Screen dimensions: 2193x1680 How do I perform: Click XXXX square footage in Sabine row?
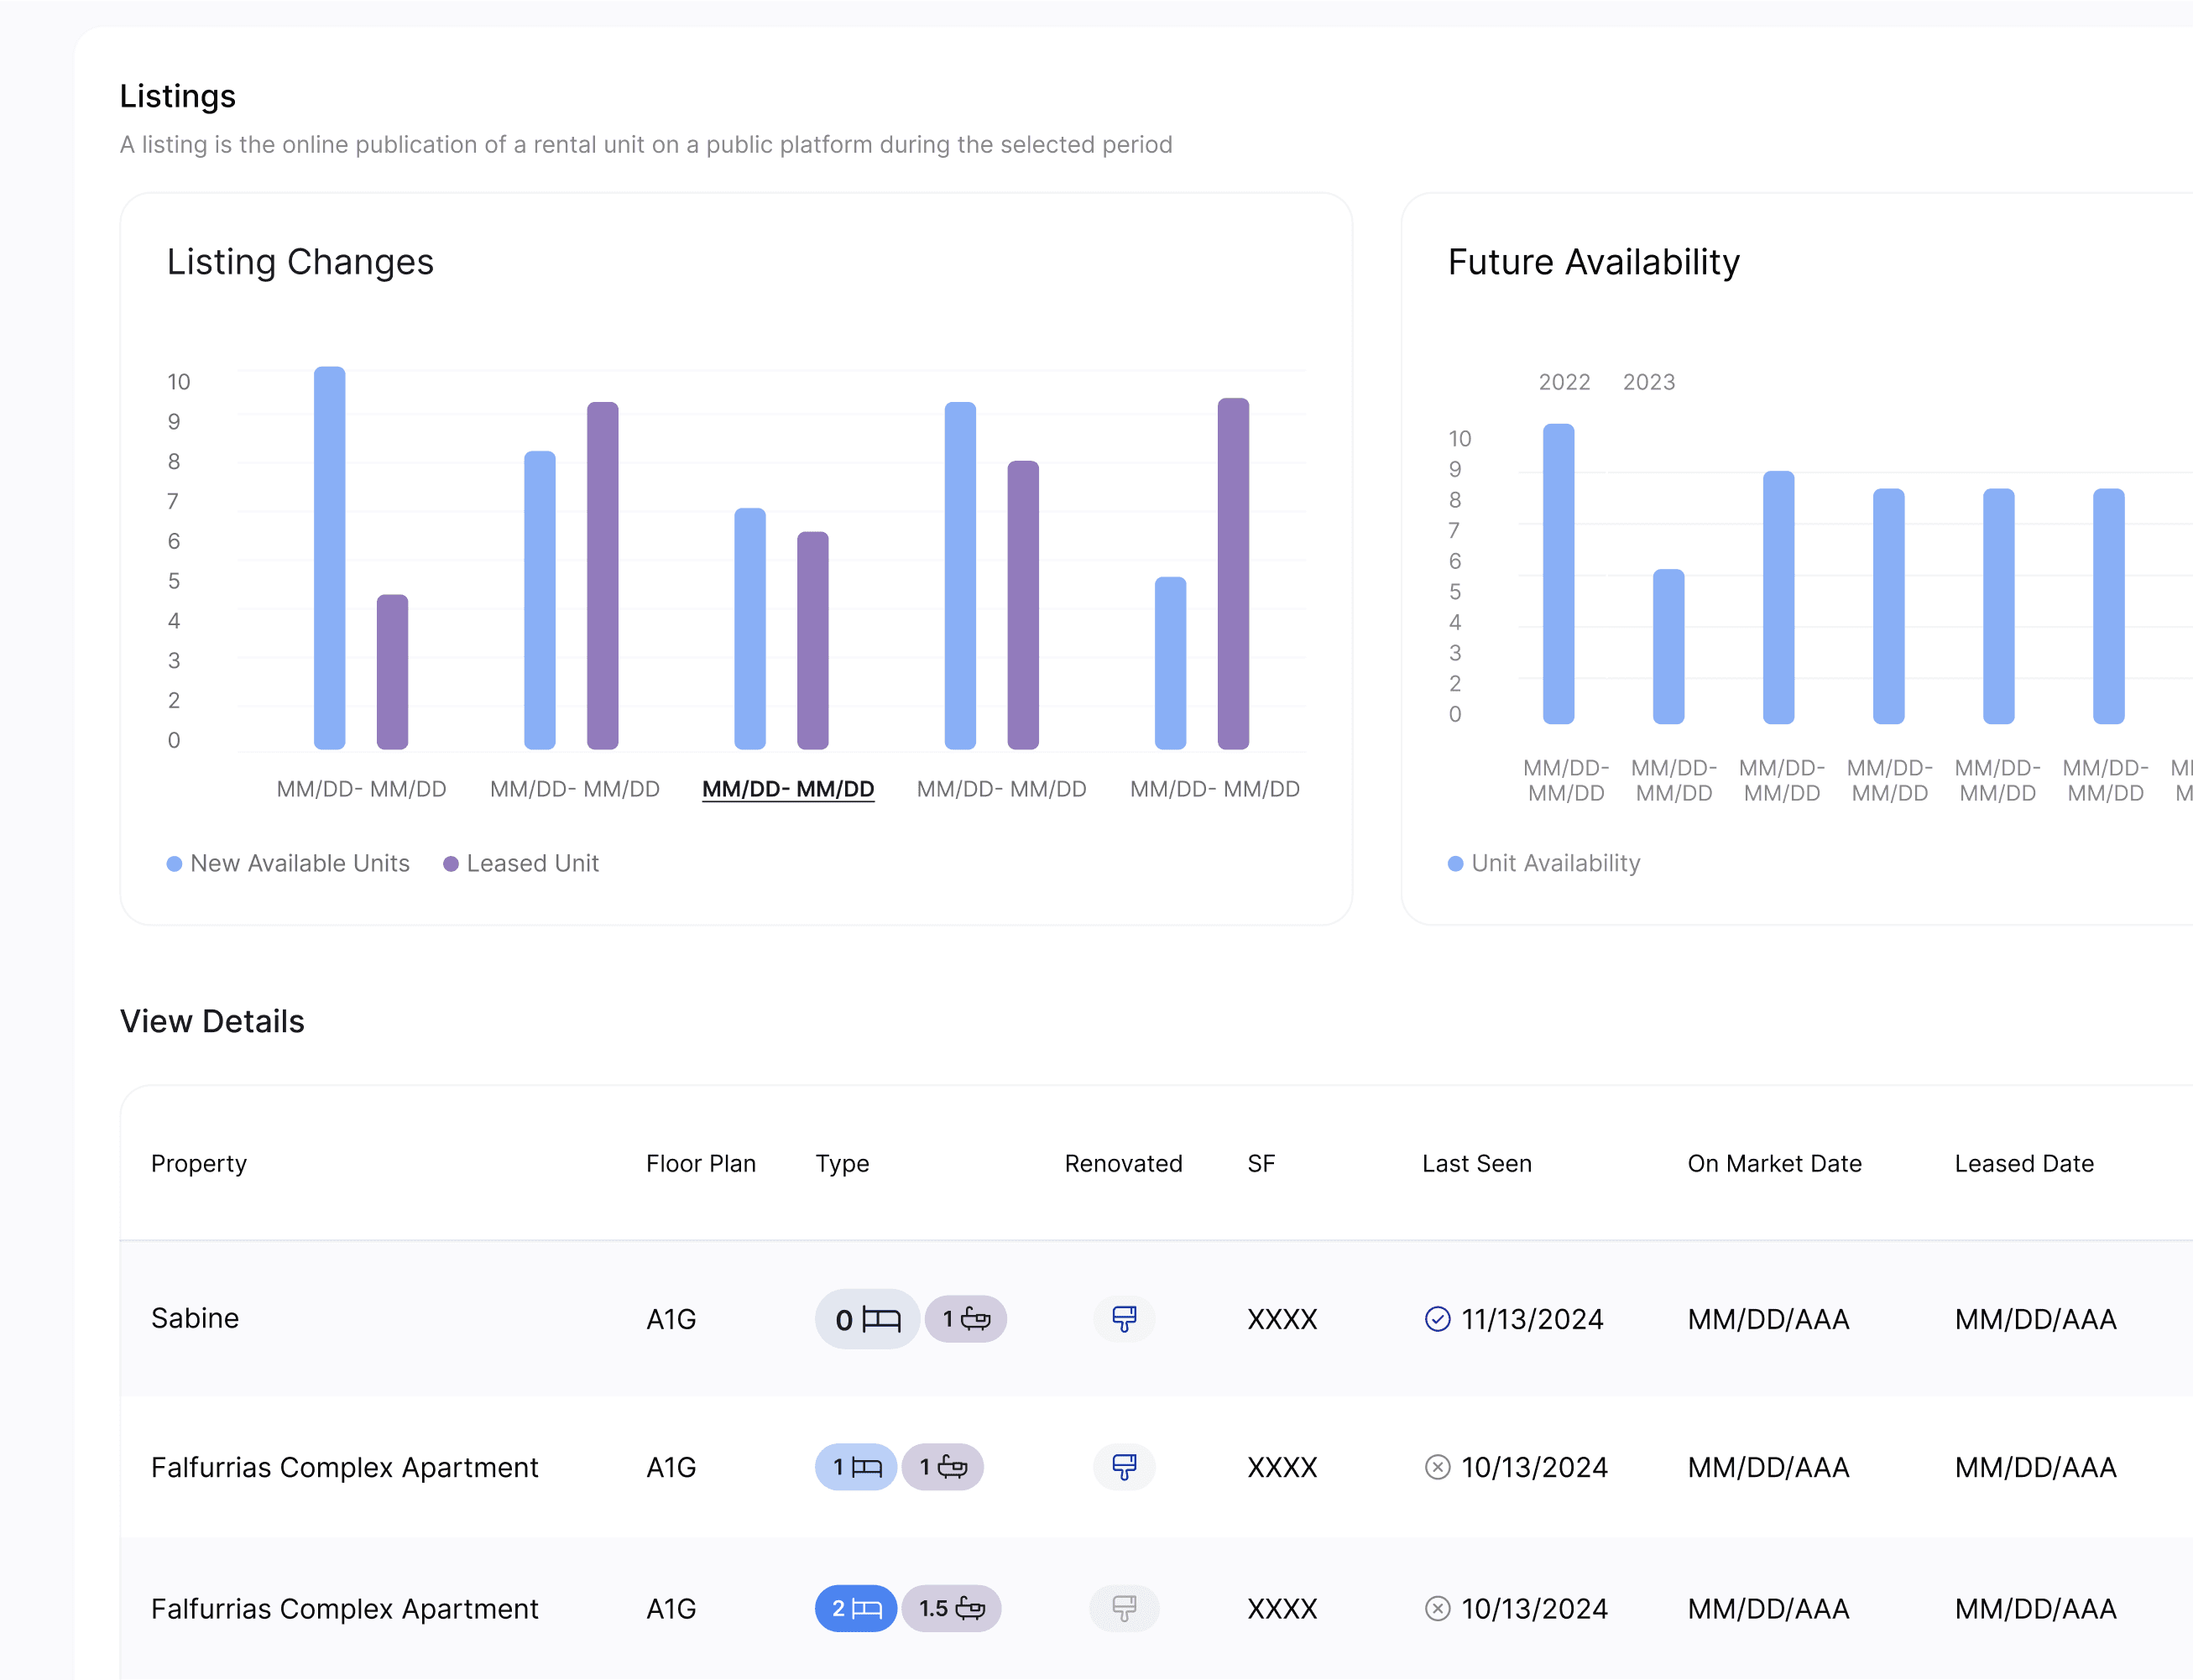point(1282,1319)
